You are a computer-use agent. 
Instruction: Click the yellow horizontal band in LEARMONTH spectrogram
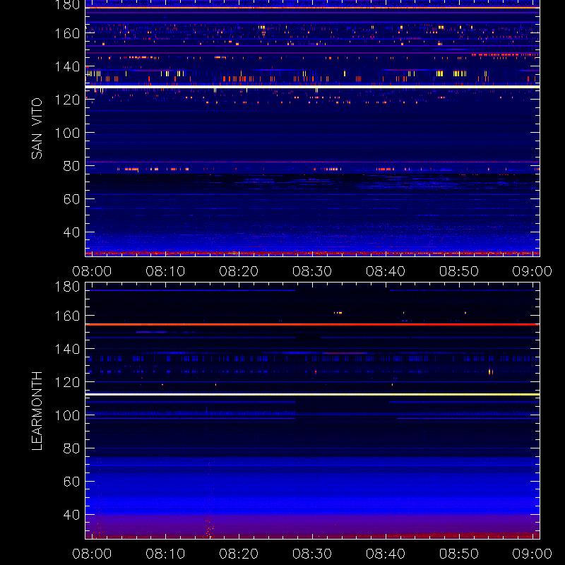click(x=312, y=395)
